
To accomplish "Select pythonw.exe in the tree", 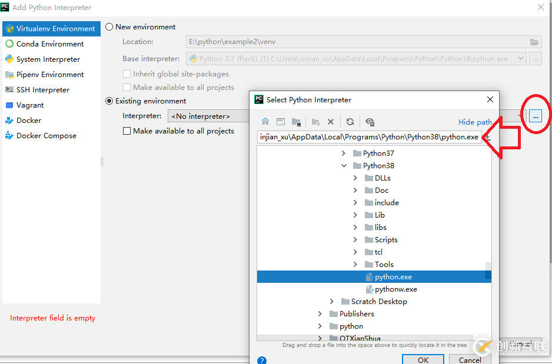I will [374, 289].
